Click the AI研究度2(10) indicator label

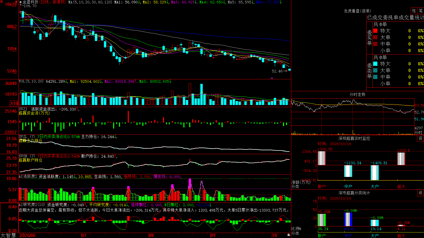(32, 205)
